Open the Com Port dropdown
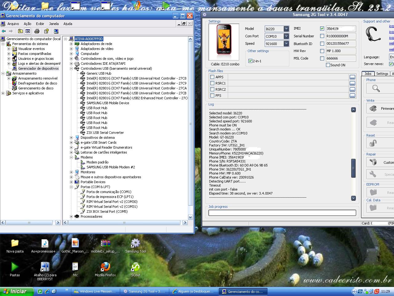 [x=286, y=36]
